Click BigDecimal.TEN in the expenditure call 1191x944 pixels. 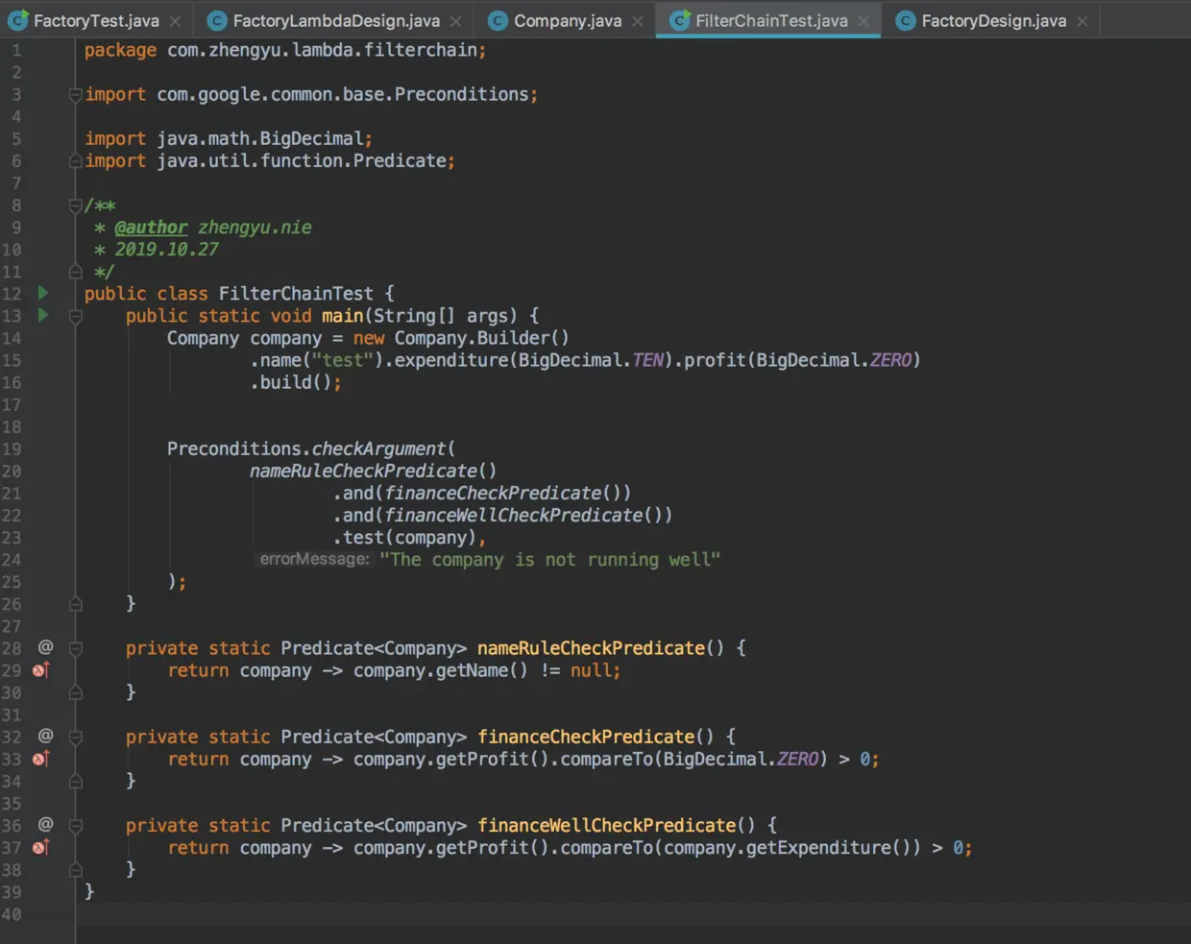point(591,360)
